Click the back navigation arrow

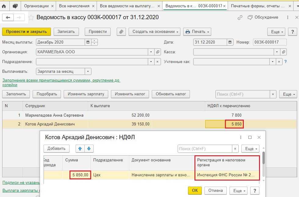coord(8,18)
